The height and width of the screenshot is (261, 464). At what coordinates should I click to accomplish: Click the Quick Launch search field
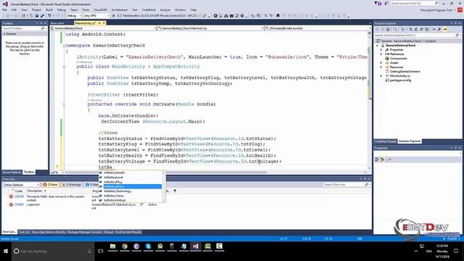click(x=415, y=3)
